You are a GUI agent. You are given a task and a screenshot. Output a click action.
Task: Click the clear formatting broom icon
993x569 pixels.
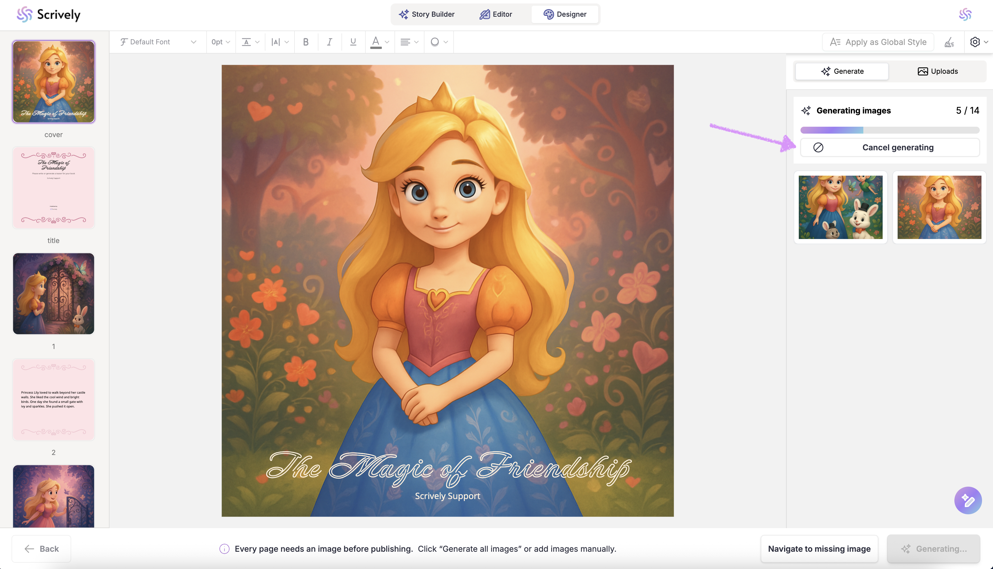pyautogui.click(x=949, y=42)
